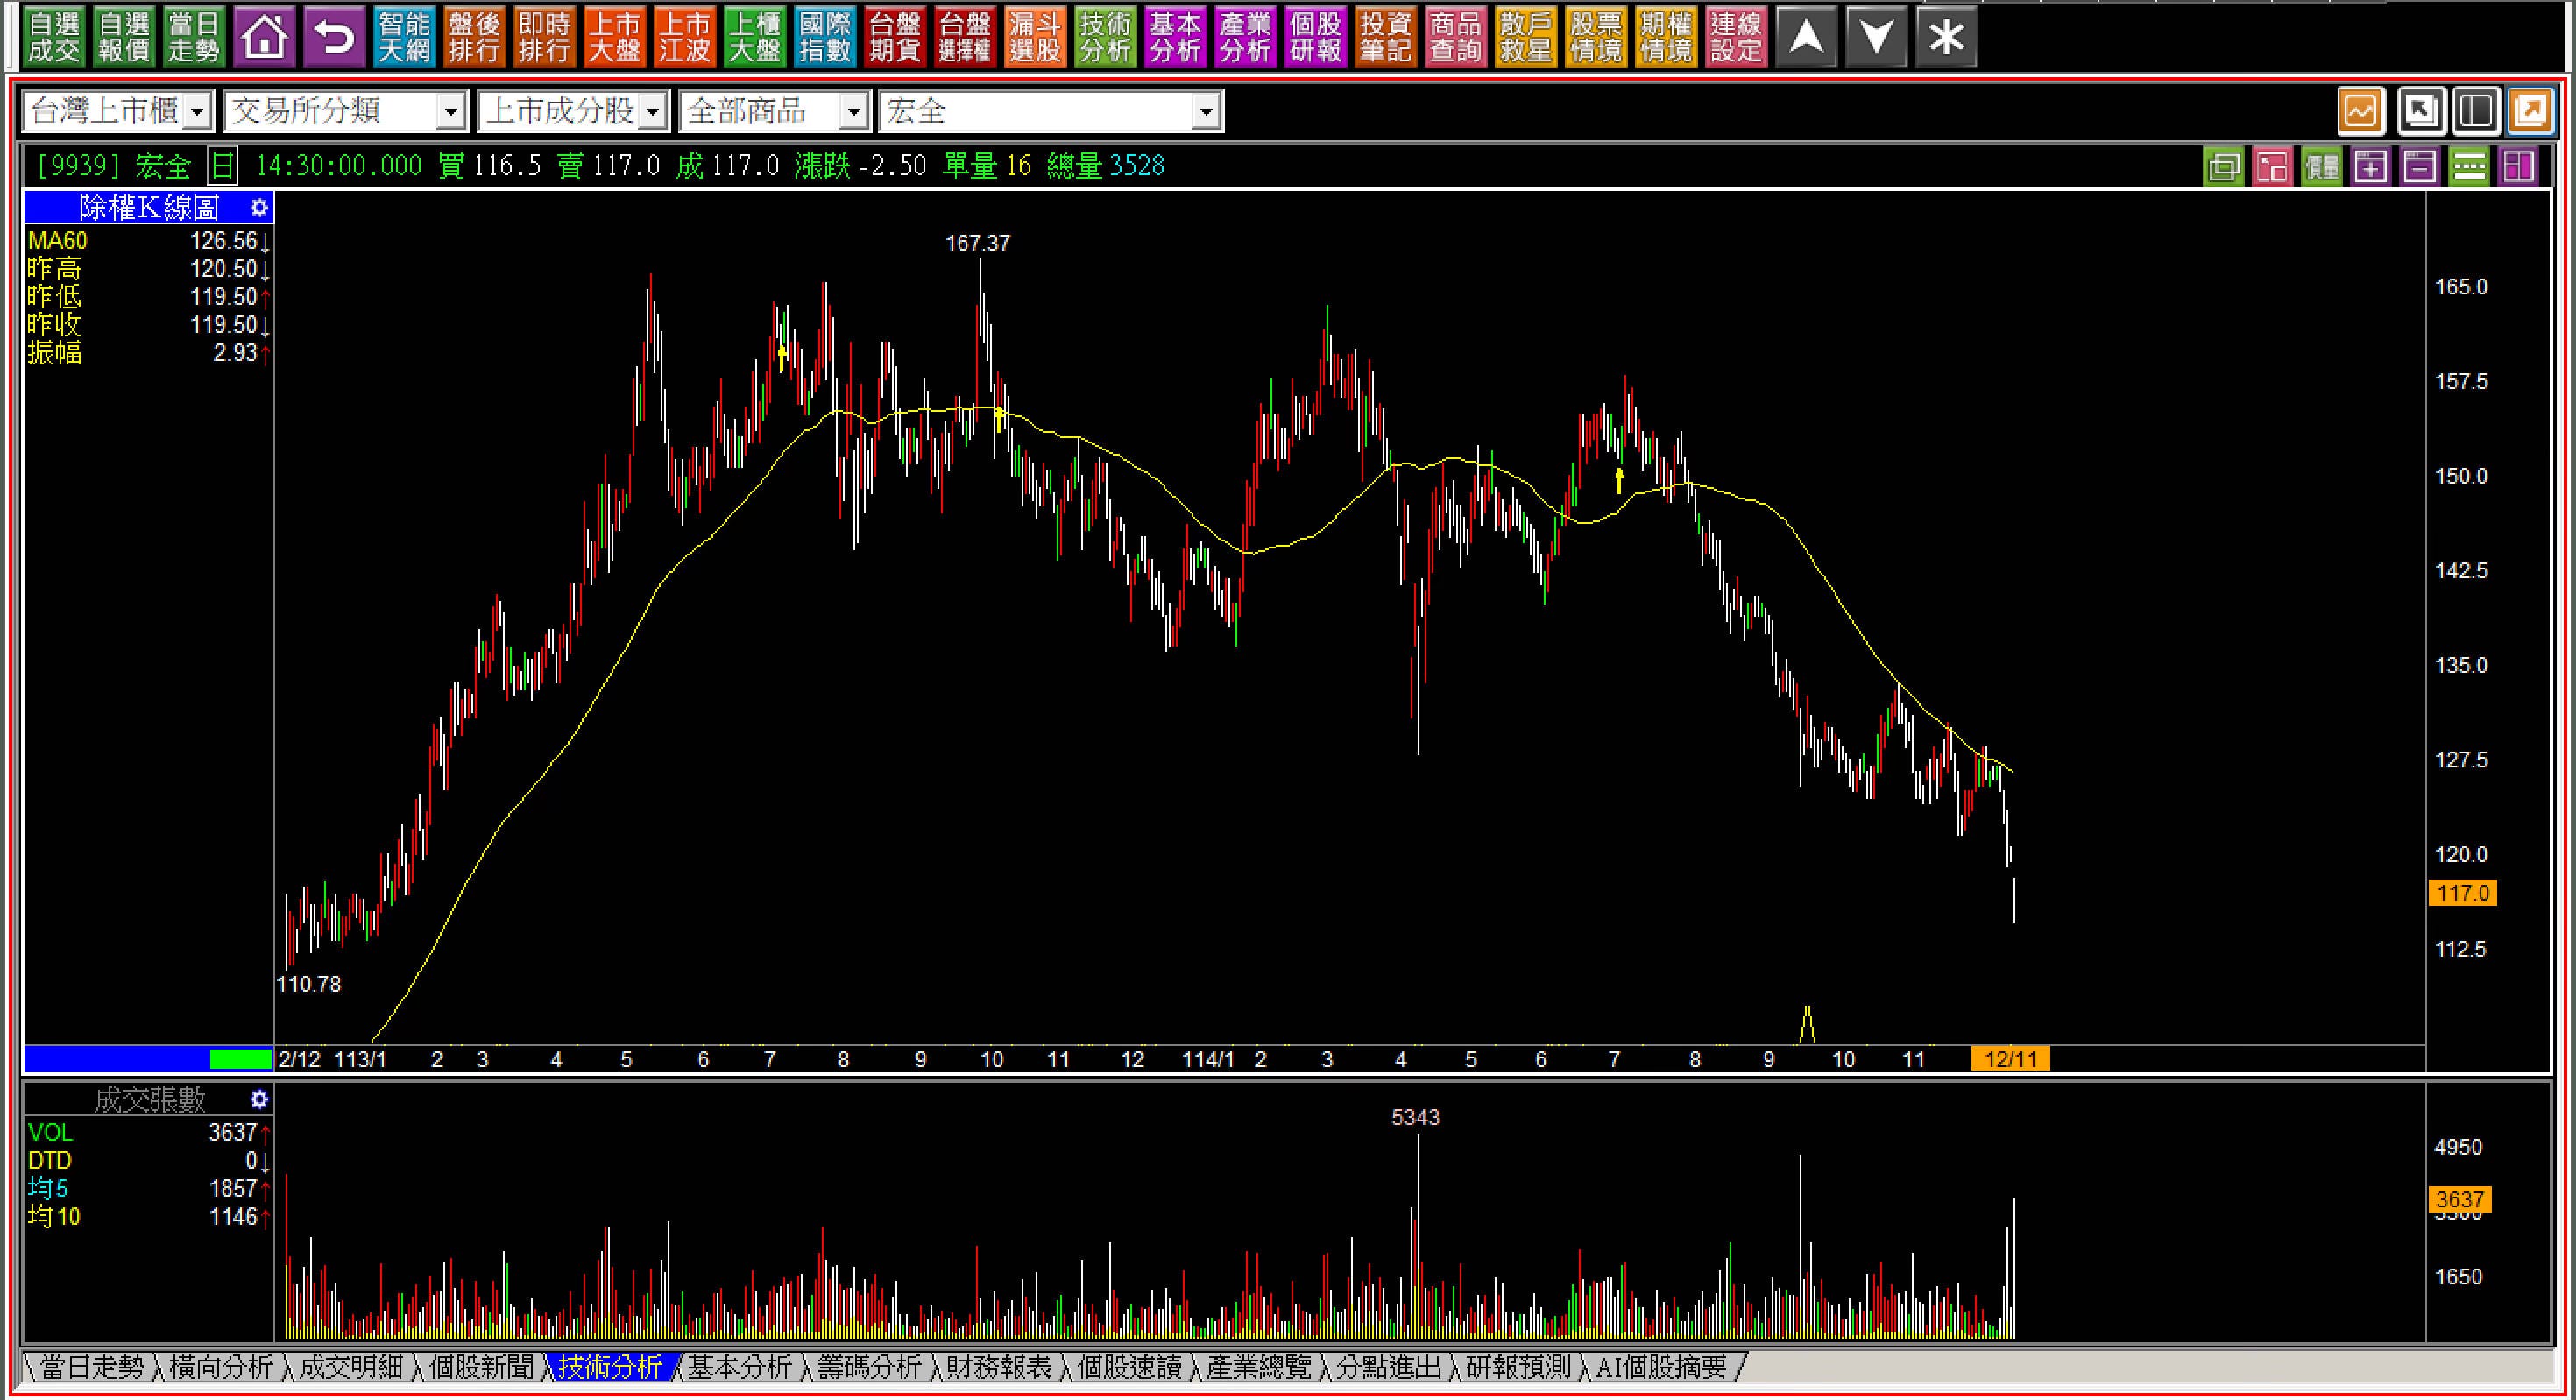Image resolution: width=2576 pixels, height=1400 pixels.
Task: Switch to the 基本分析 bottom tab
Action: [739, 1367]
